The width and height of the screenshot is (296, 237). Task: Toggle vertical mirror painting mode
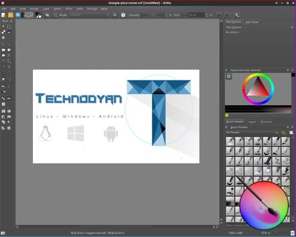tap(227, 15)
